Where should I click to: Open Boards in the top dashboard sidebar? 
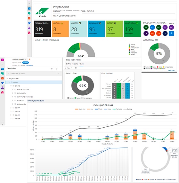[29, 13]
